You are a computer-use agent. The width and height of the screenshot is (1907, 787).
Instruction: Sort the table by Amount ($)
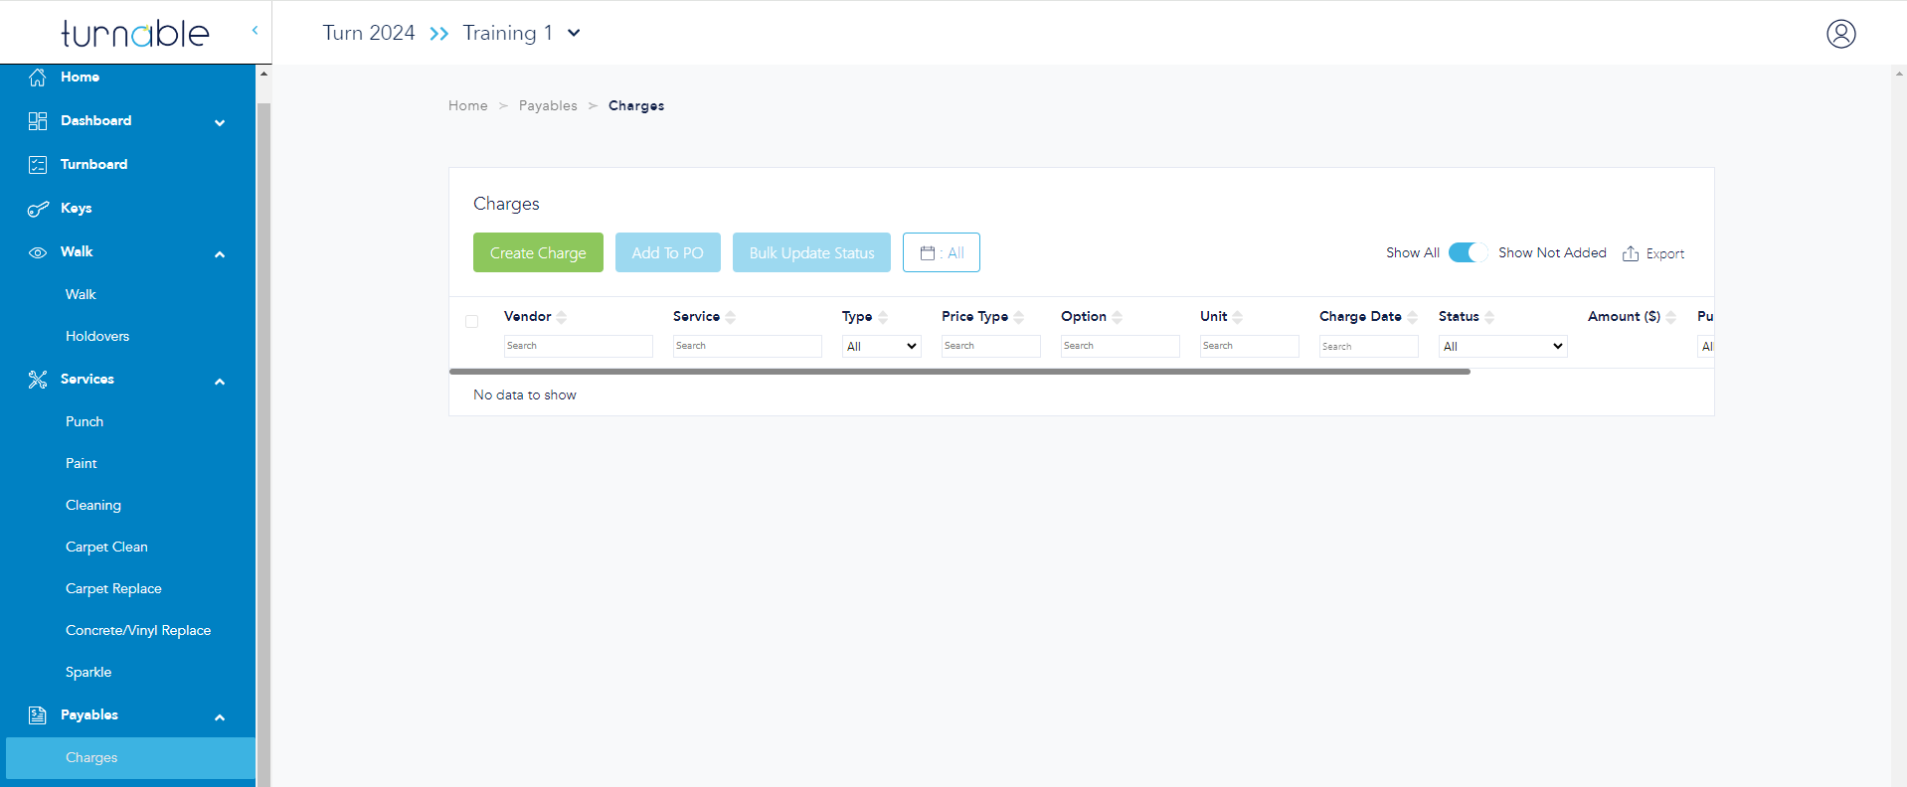tap(1671, 317)
